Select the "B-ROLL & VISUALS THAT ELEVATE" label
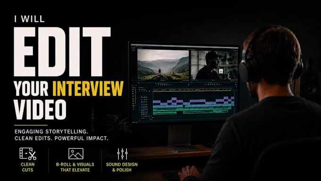This screenshot has width=321, height=181. pos(75,167)
